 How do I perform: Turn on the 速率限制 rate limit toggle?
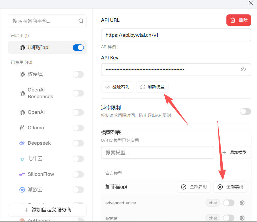click(245, 111)
